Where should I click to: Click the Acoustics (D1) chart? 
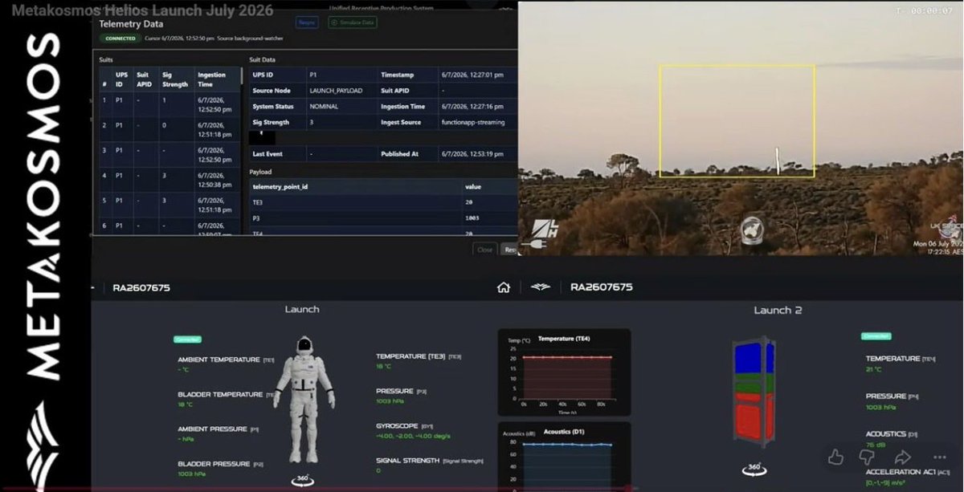tap(564, 456)
